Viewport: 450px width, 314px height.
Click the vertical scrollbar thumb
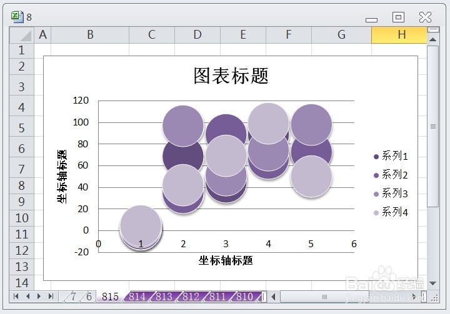tap(432, 126)
